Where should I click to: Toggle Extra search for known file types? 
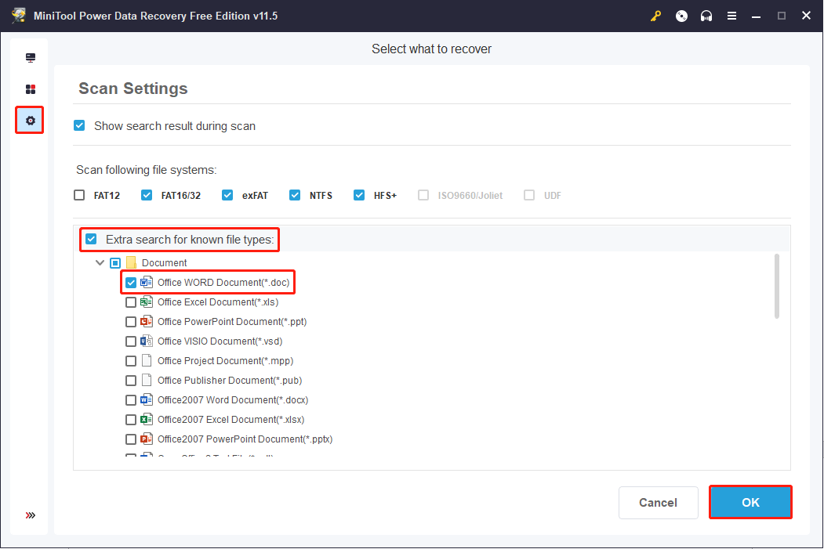point(92,240)
